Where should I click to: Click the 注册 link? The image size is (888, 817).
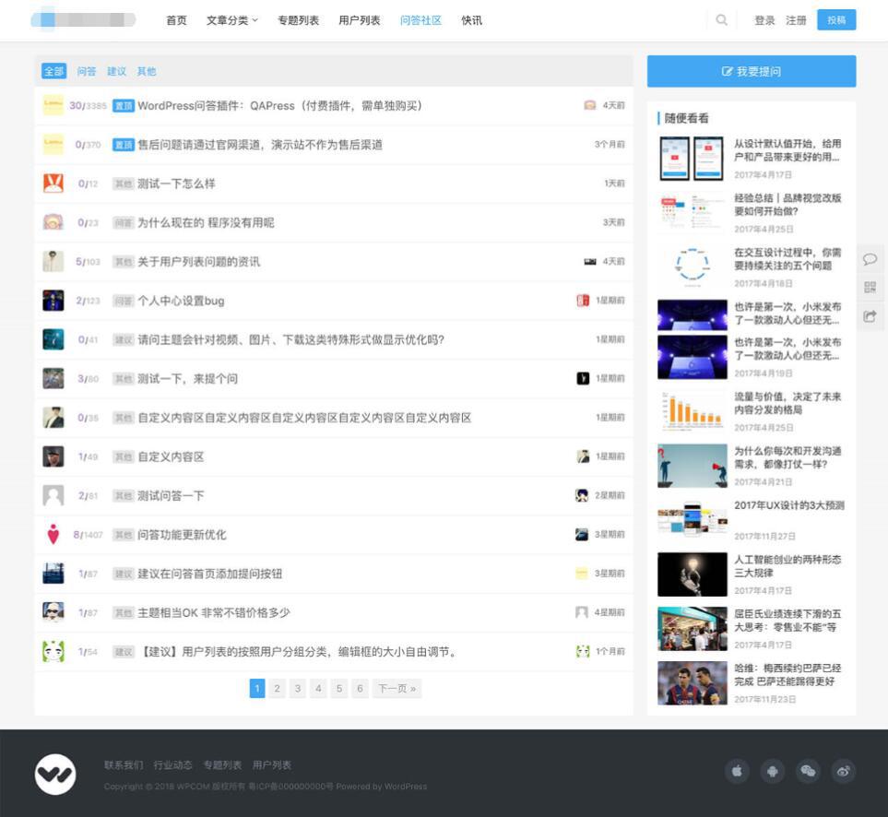[796, 20]
